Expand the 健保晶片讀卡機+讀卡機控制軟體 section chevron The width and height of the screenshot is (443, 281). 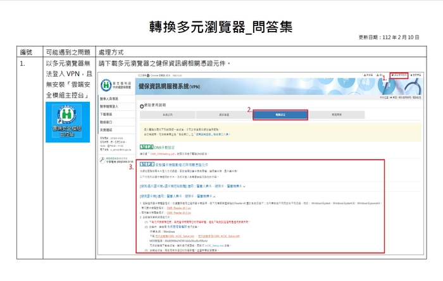244,187
